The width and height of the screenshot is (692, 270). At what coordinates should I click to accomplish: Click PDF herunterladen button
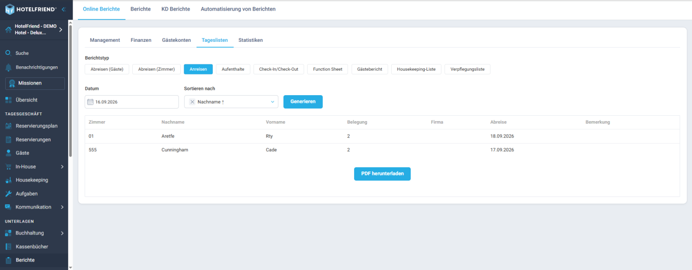click(383, 174)
